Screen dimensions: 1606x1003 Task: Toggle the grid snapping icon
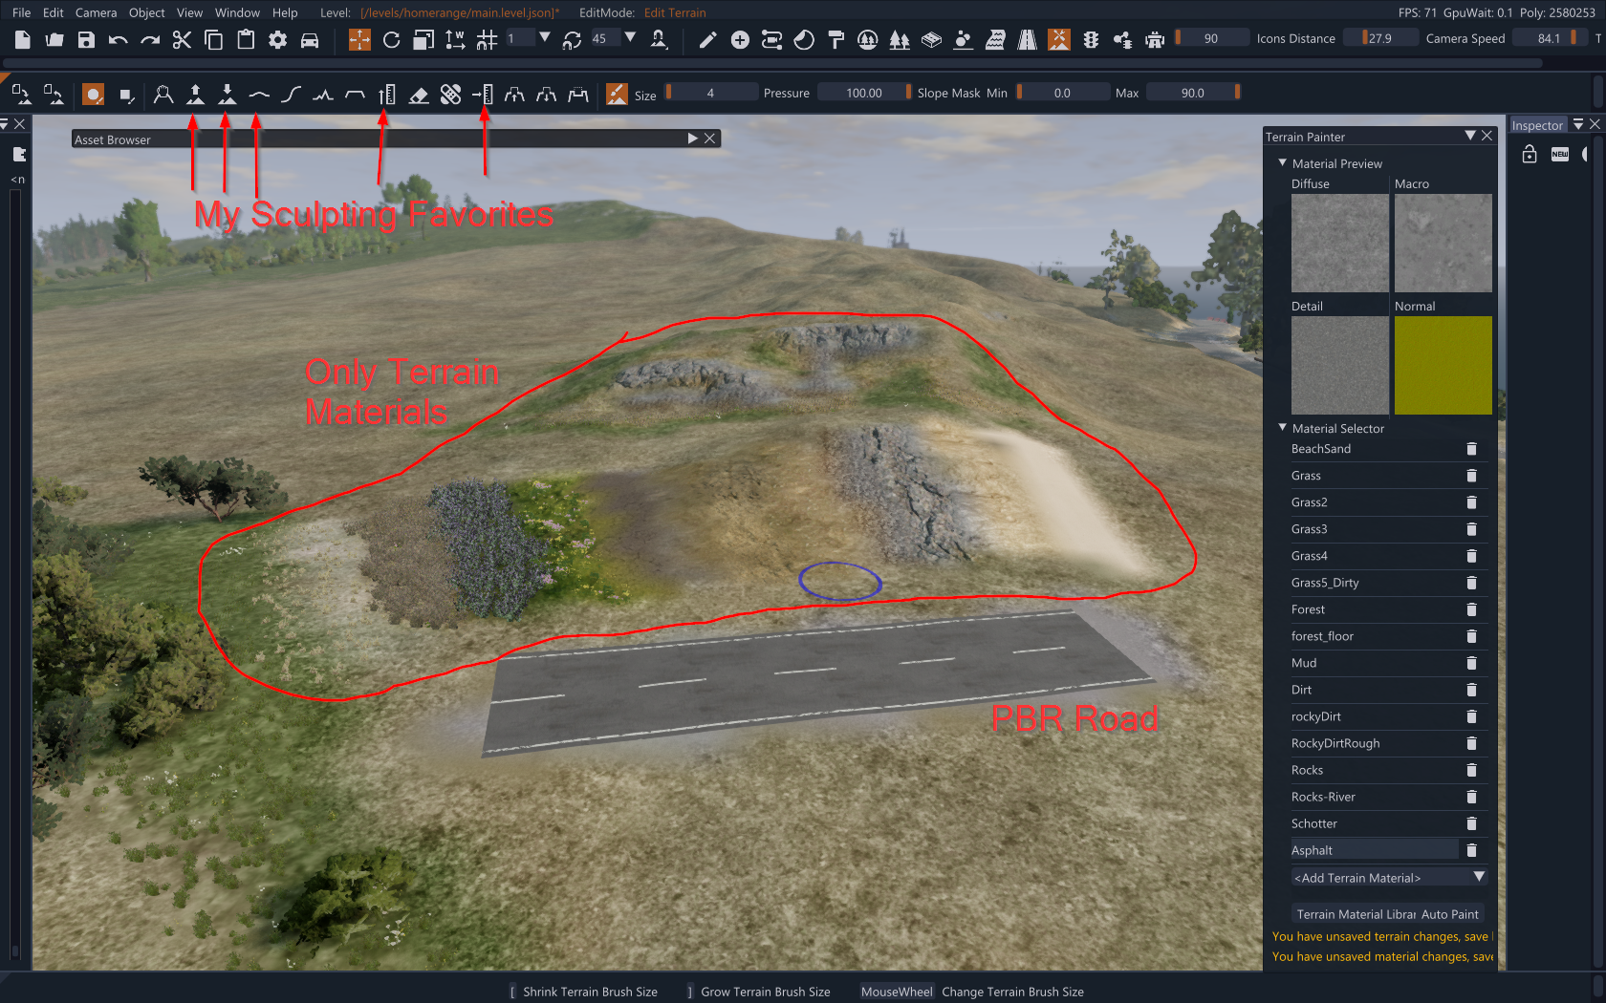pyautogui.click(x=488, y=39)
